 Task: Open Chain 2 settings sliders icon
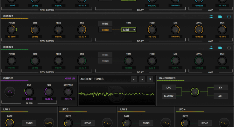[x=211, y=17]
